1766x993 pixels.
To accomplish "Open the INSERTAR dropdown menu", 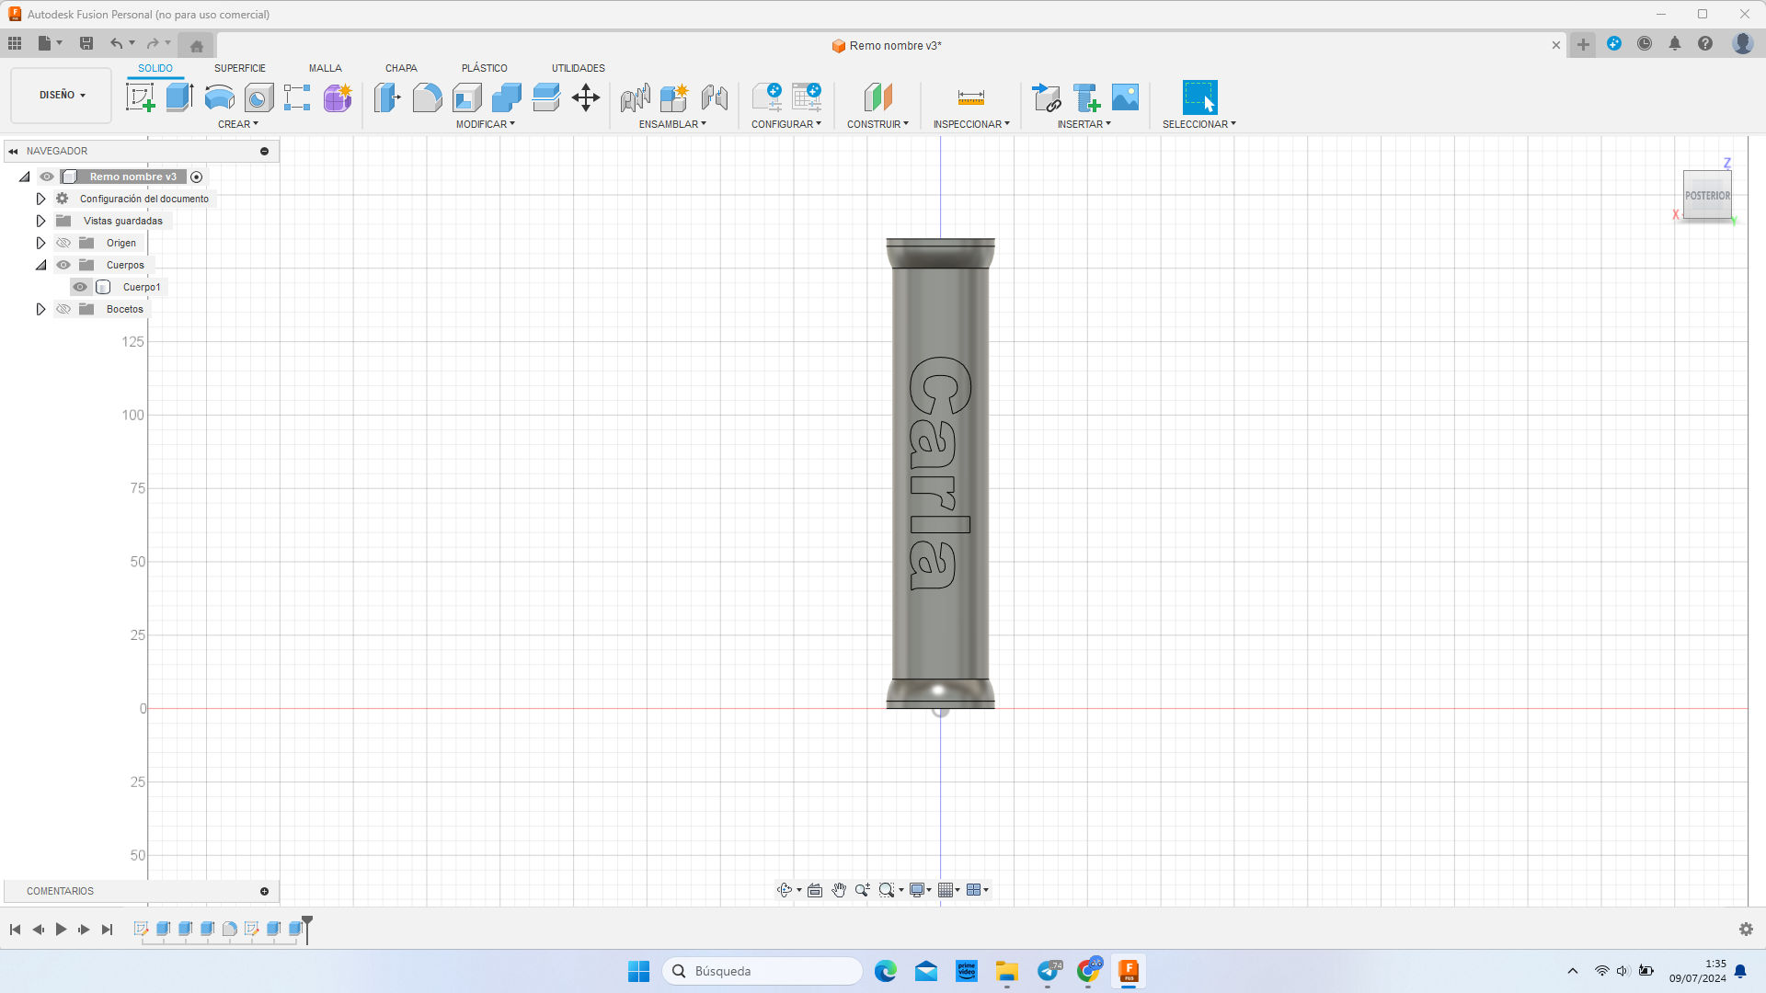I will [x=1084, y=124].
